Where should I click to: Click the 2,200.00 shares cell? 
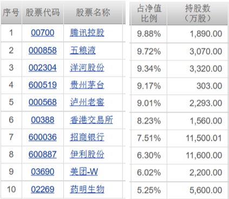click(198, 172)
